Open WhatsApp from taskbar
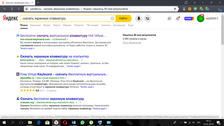Image resolution: width=224 pixels, height=126 pixels. click(82, 123)
